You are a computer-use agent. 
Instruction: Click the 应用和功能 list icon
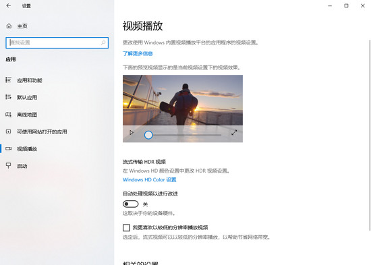[x=9, y=80]
